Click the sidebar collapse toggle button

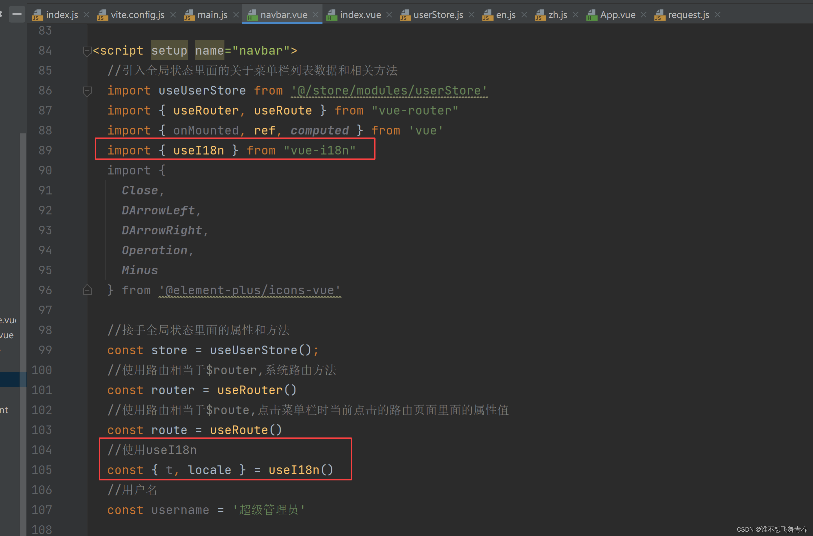[x=18, y=13]
